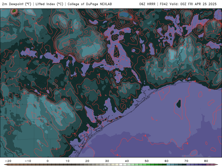Click the '0' color scale label

pos(47,161)
